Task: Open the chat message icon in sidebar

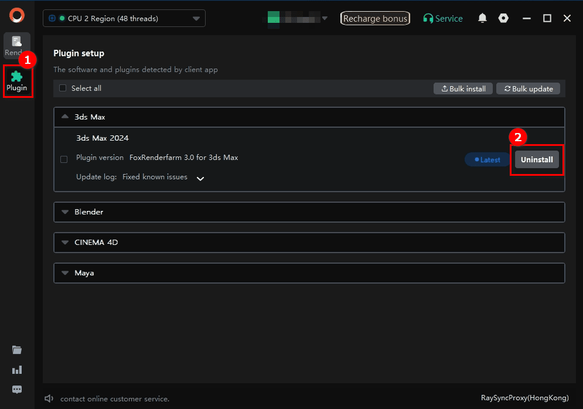Action: click(17, 389)
